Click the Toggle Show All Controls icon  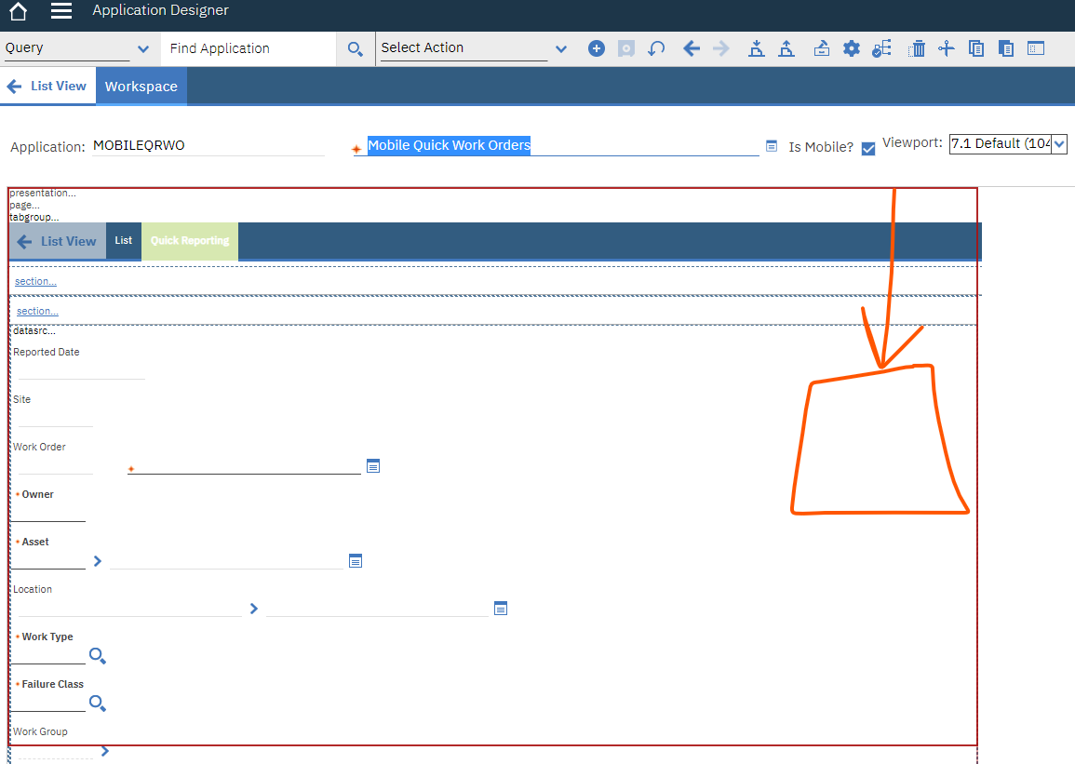(x=1036, y=48)
